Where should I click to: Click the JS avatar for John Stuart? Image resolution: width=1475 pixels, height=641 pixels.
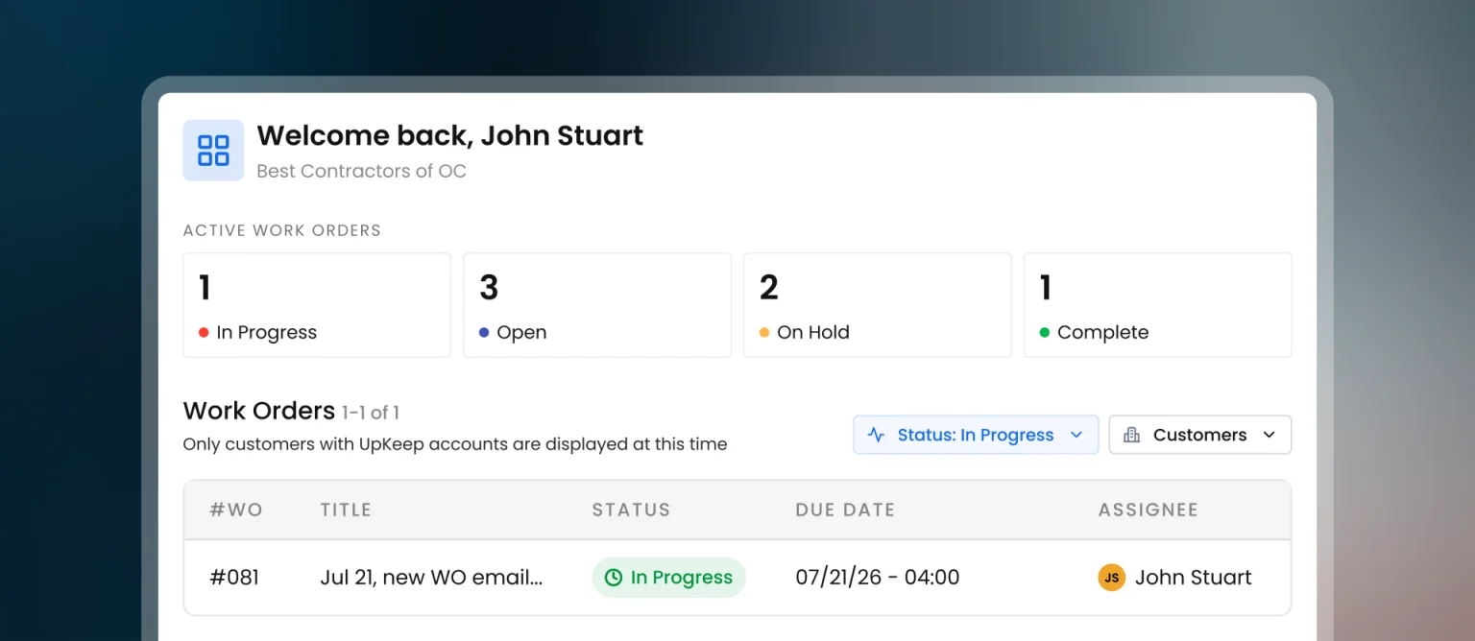pos(1112,578)
